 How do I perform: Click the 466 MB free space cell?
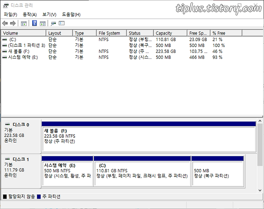click(197, 57)
